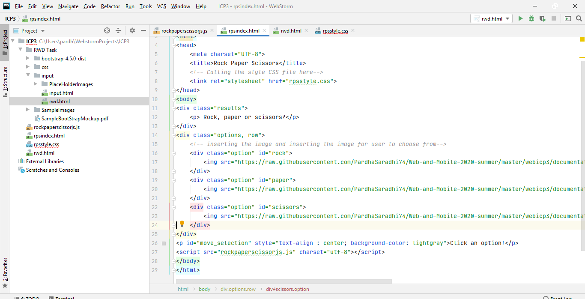
Task: Click the WebStorm logo in title bar
Action: tap(6, 6)
